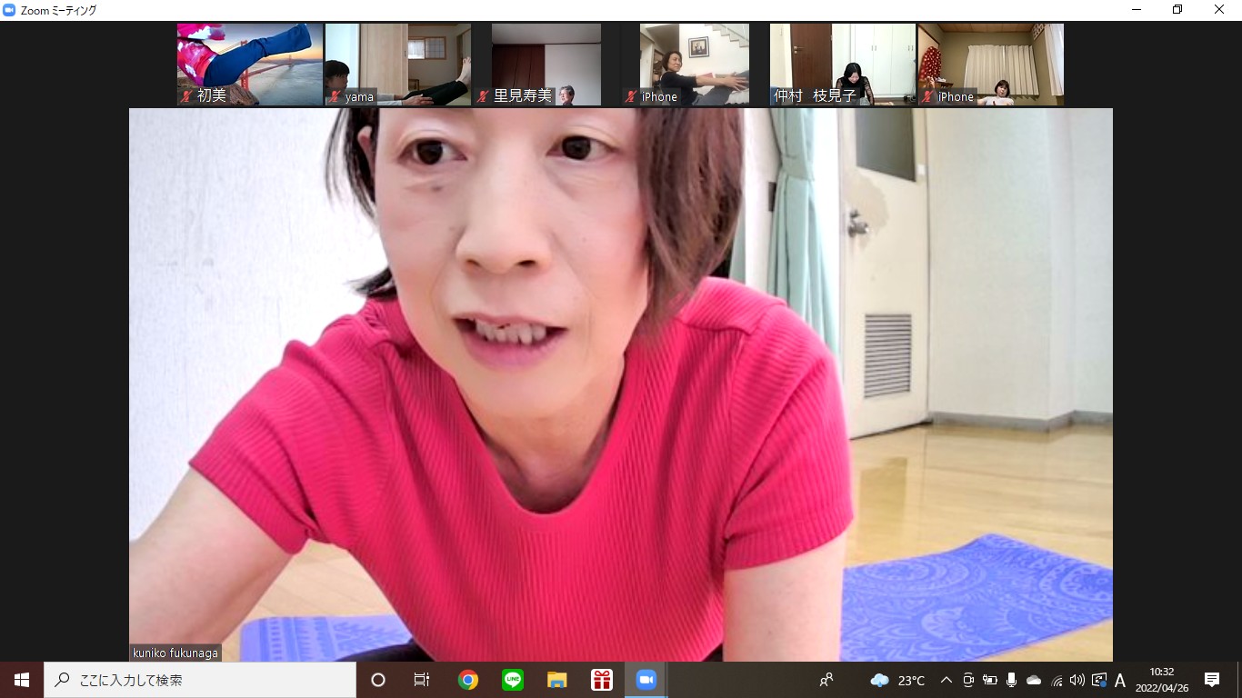Screen dimensions: 1242x698
Task: Click the muted microphone icon beside 里見寿美
Action: (483, 95)
